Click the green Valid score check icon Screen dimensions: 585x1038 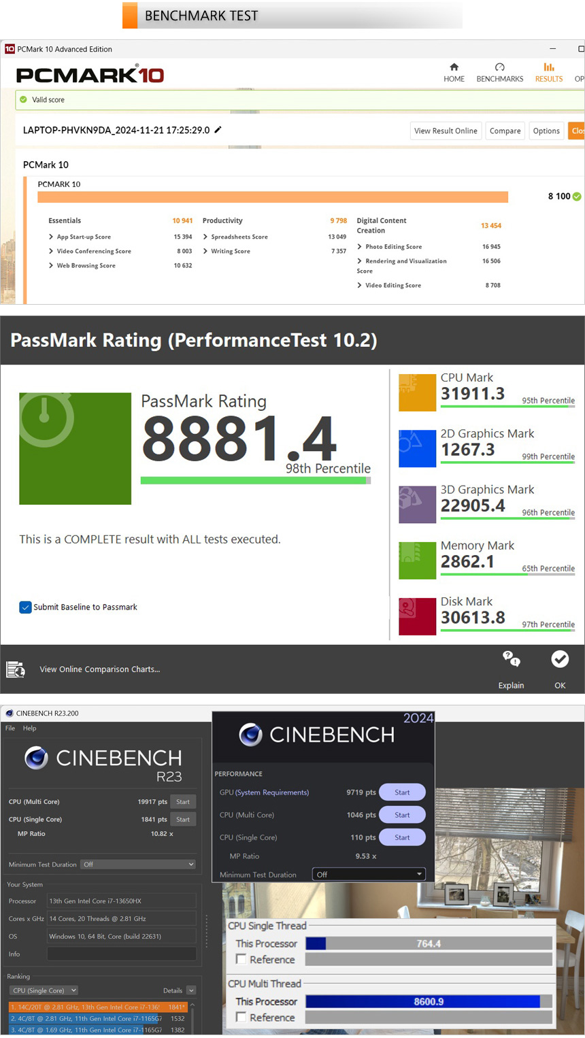pos(23,99)
